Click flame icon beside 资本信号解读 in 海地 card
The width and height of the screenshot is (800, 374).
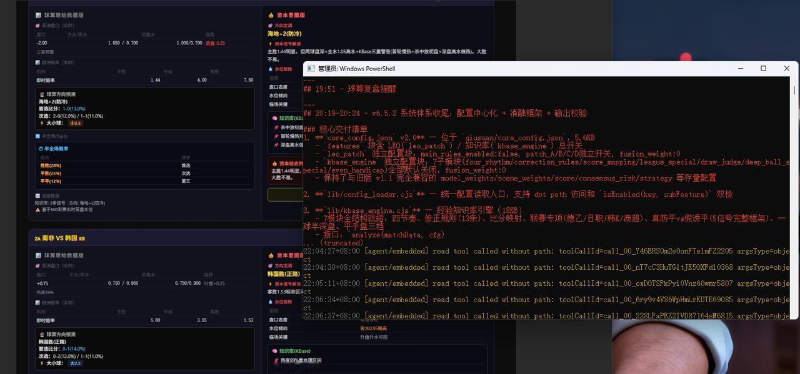click(x=271, y=44)
